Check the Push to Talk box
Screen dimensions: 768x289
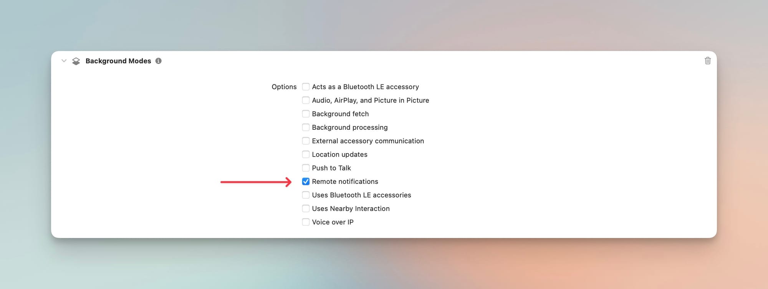pos(306,168)
